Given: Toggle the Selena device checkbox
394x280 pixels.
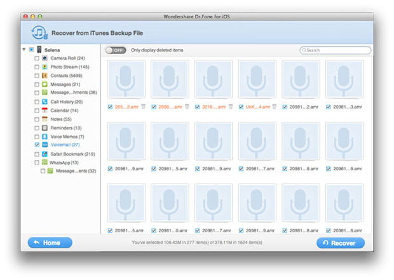Looking at the screenshot, I should tap(31, 50).
